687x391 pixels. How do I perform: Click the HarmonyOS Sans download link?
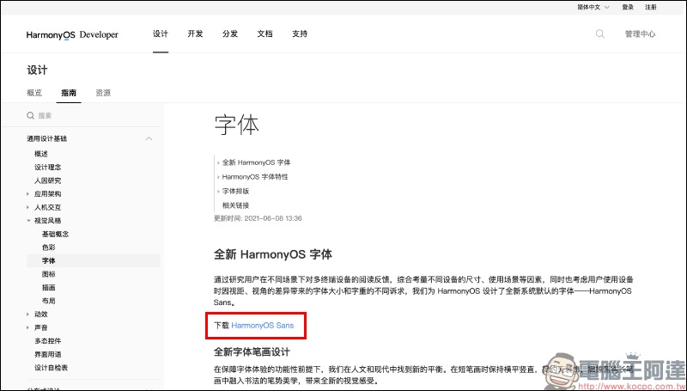coord(263,326)
